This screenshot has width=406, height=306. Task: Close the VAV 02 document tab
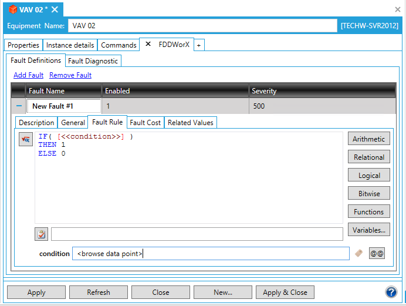tap(55, 9)
